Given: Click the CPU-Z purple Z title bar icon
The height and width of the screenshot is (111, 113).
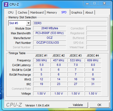Looking at the screenshot, I should coord(6,4).
